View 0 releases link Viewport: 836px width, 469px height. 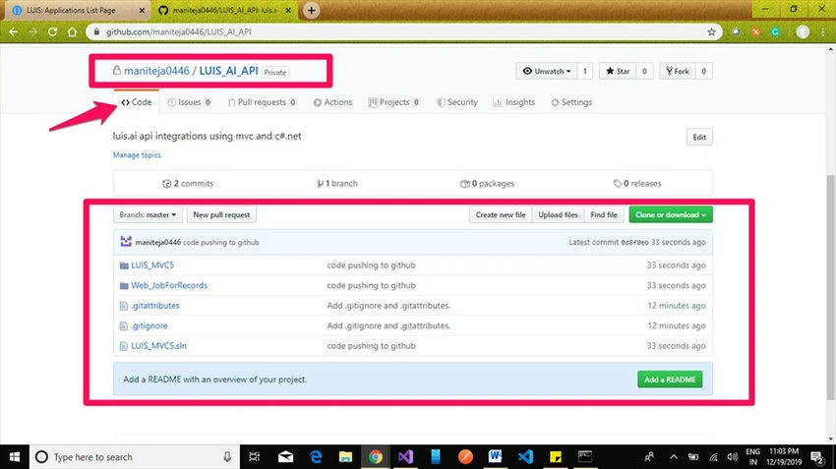pos(637,183)
